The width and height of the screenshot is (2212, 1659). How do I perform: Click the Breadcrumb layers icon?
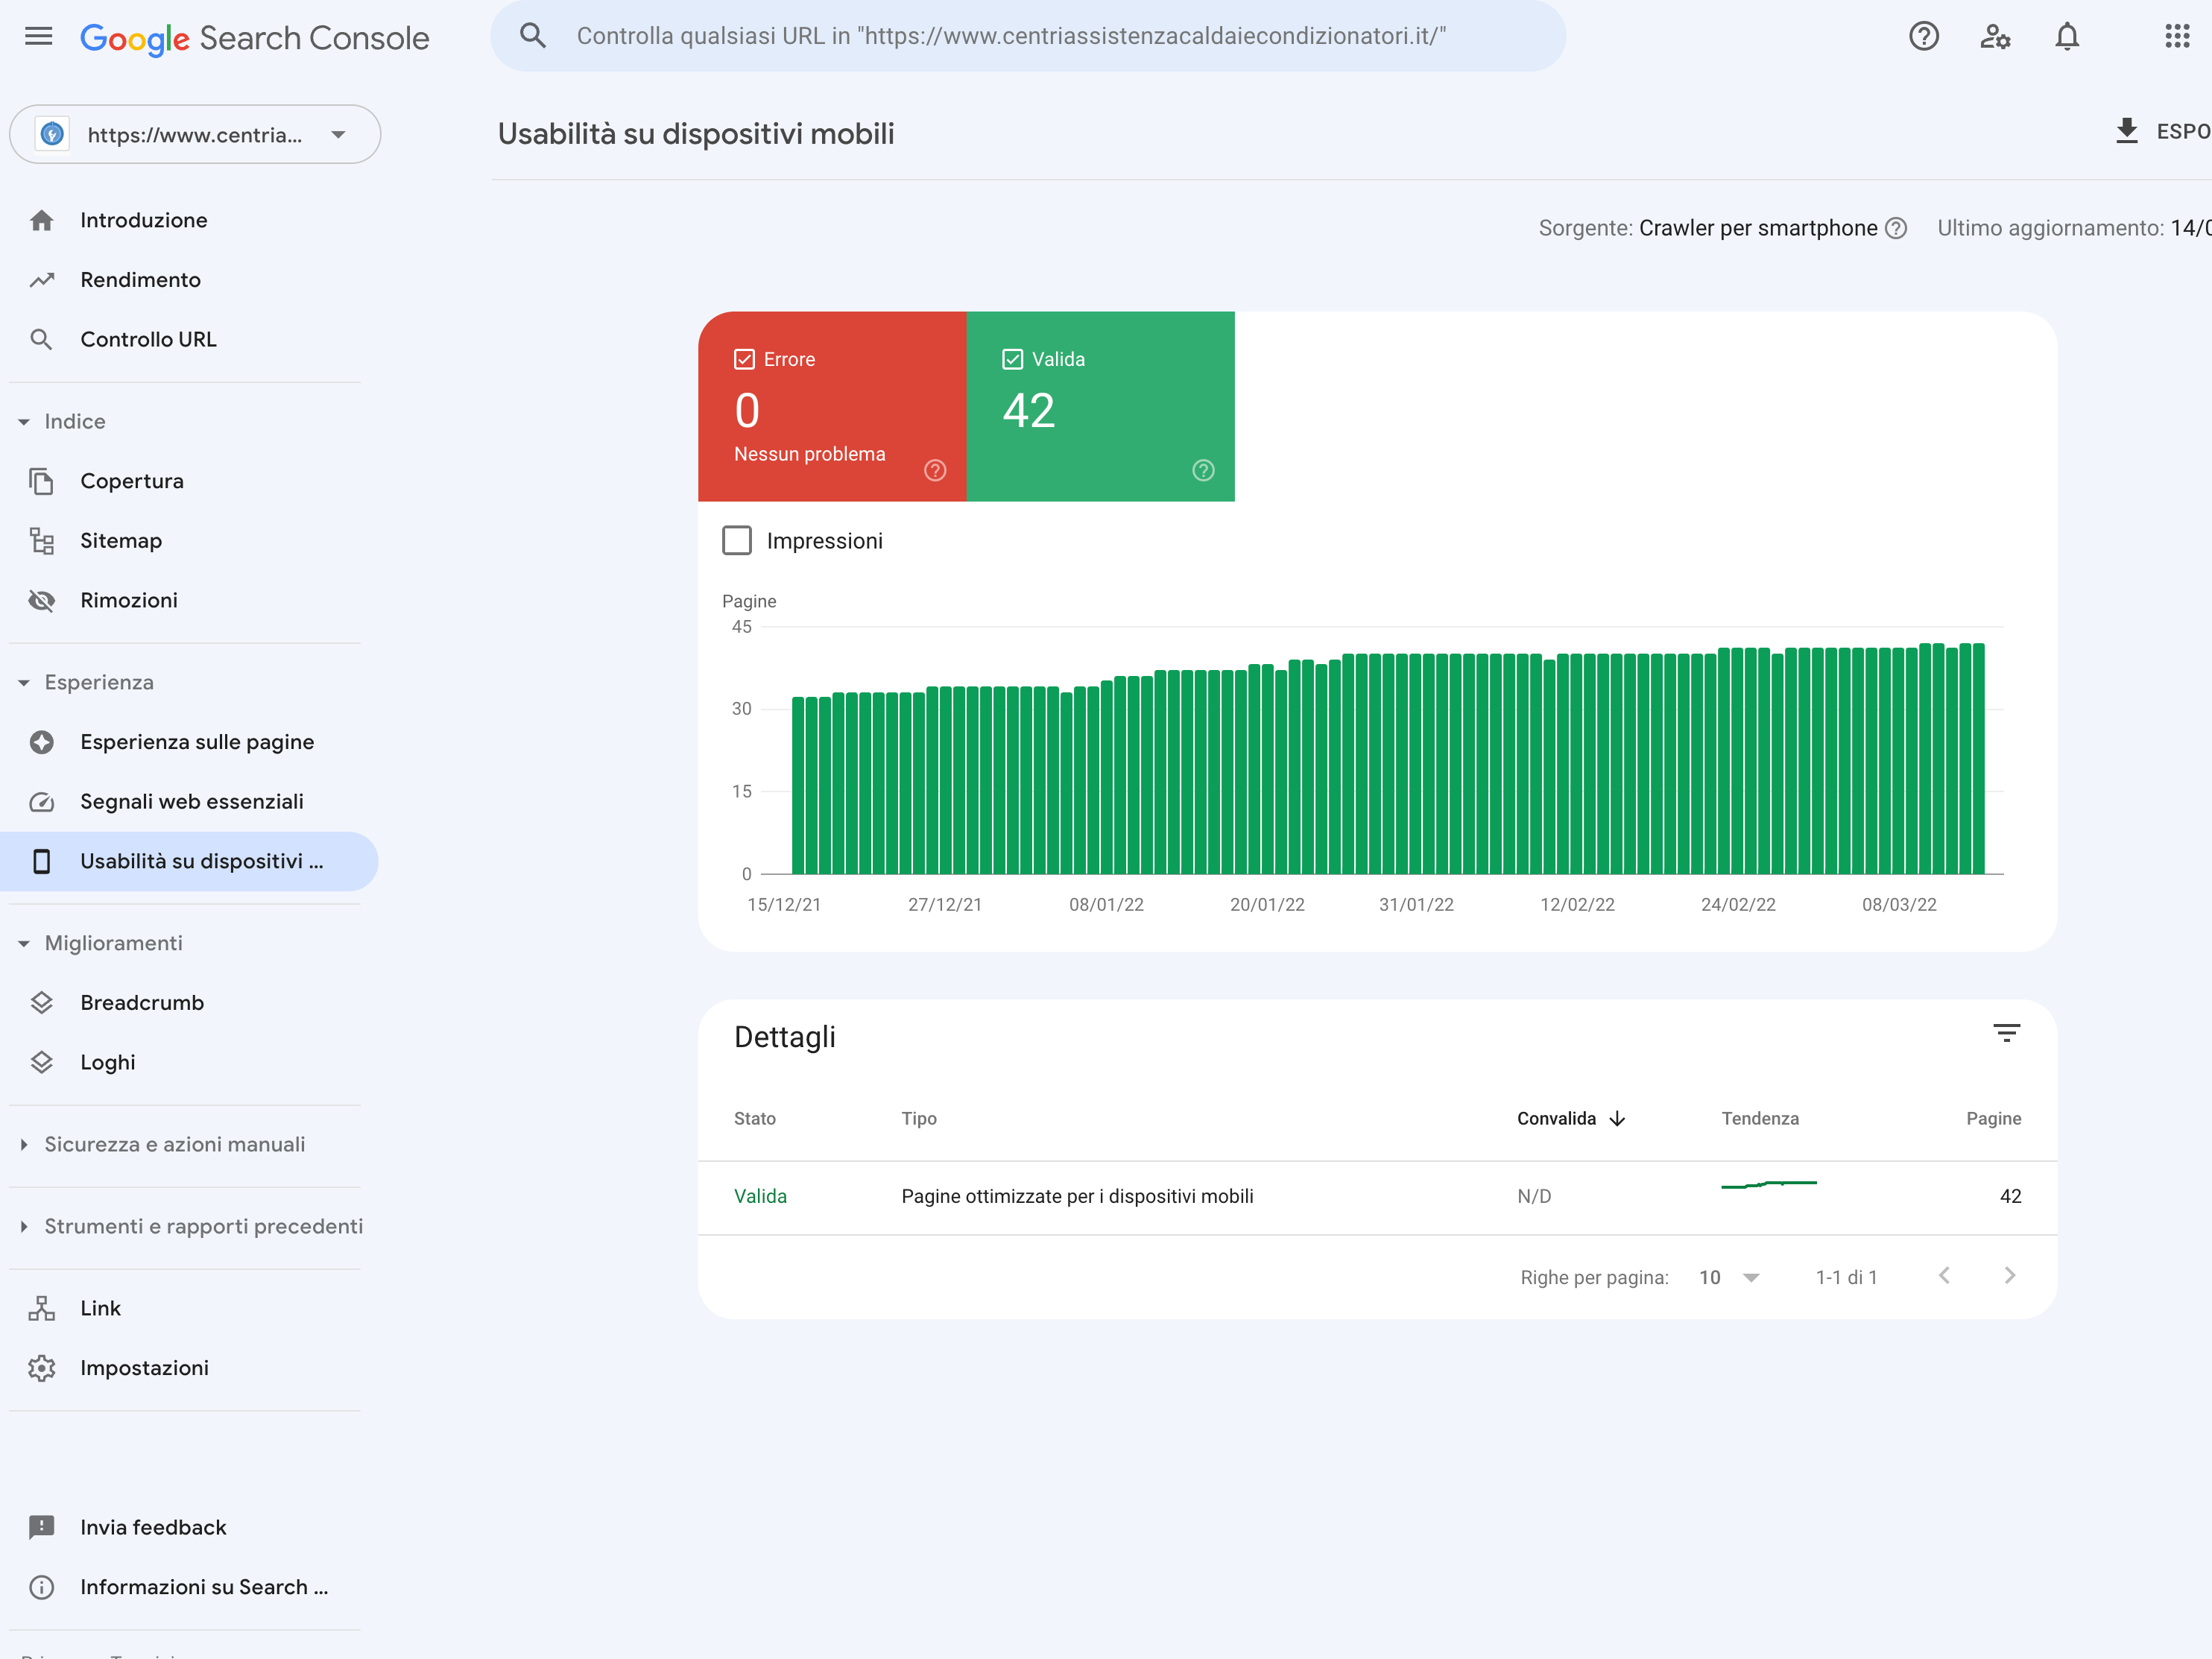tap(41, 1003)
